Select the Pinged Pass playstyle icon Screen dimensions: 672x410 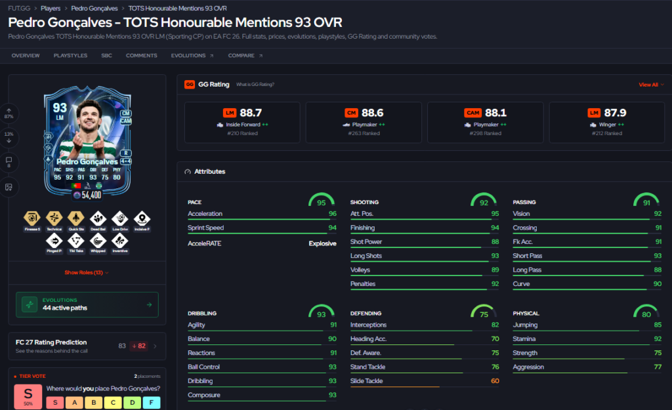(x=54, y=241)
